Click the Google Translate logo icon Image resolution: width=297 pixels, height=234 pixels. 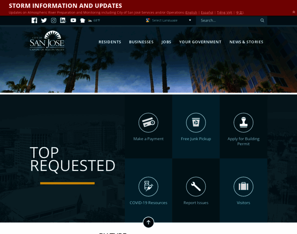pyautogui.click(x=148, y=20)
